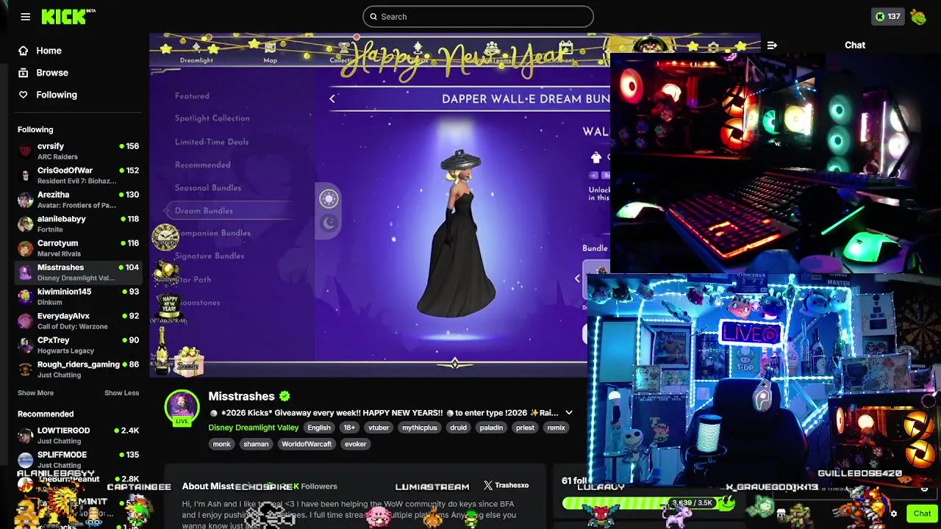Click Carrotyum avatar icon

(x=26, y=248)
